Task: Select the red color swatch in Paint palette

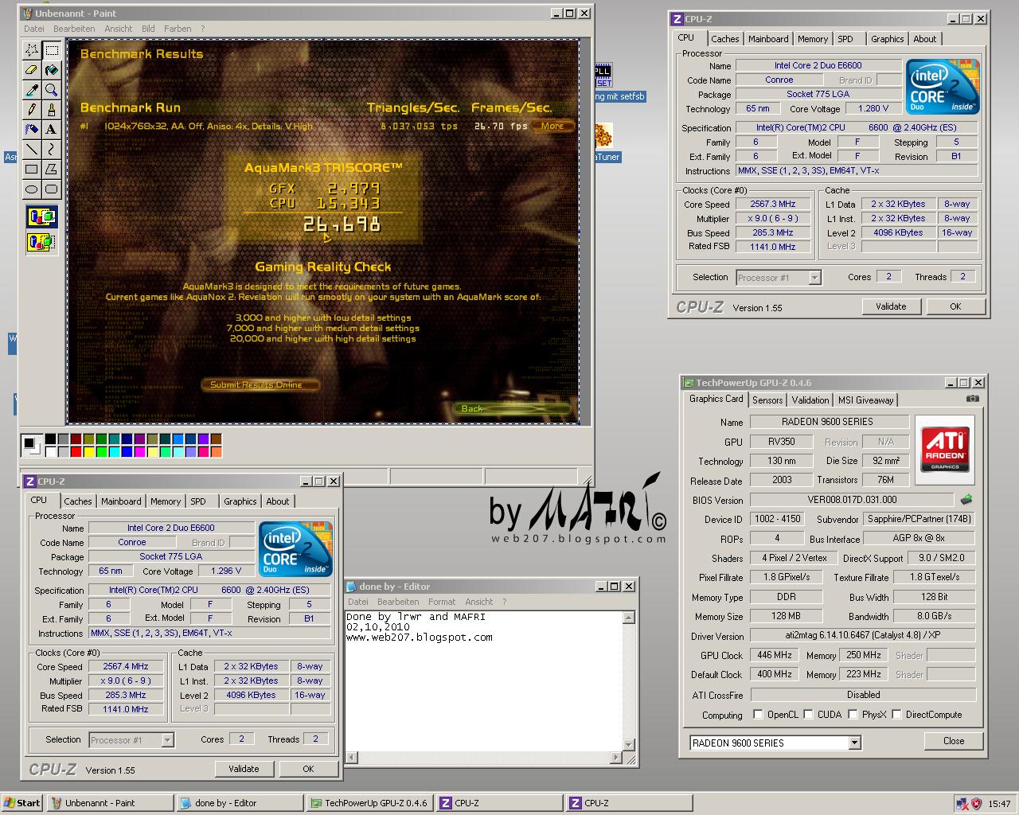Action: point(76,452)
